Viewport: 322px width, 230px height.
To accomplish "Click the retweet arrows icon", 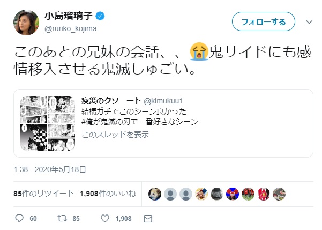I will point(62,219).
